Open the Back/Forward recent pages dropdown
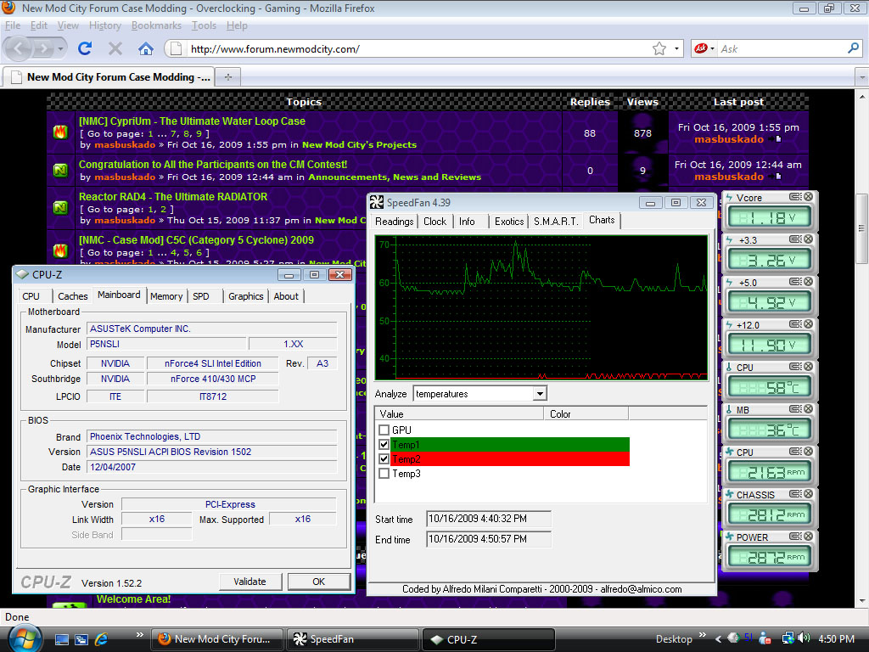 pyautogui.click(x=60, y=48)
